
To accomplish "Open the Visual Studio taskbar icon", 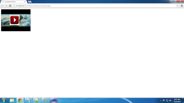I will coord(54,100).
